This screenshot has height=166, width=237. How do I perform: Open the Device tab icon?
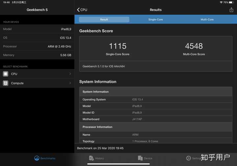[140, 158]
